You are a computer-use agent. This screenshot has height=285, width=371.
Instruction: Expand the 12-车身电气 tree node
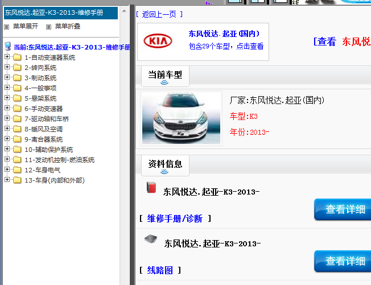click(7, 170)
